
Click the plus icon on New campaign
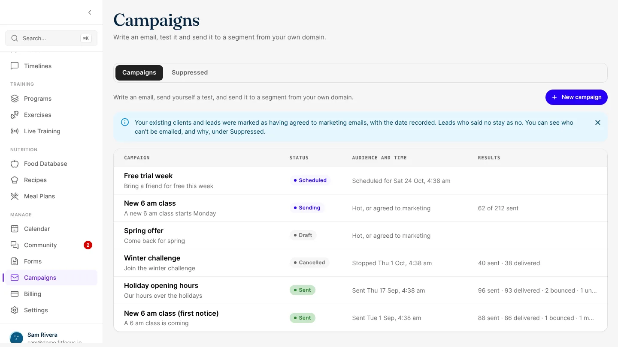click(554, 97)
